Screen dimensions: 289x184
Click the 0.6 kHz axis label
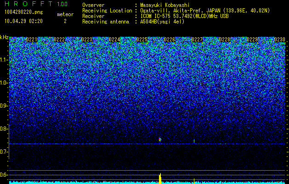[x=4, y=175]
